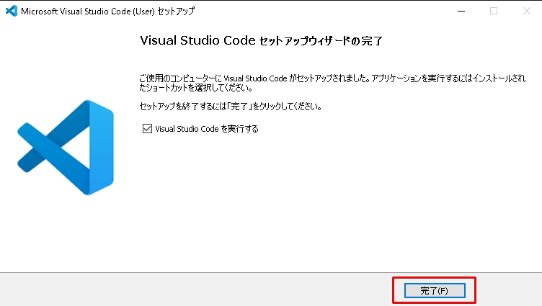Click 'Microsoft Visual Studio Code (User) セットアップ' title text
The height and width of the screenshot is (306, 542).
click(108, 11)
